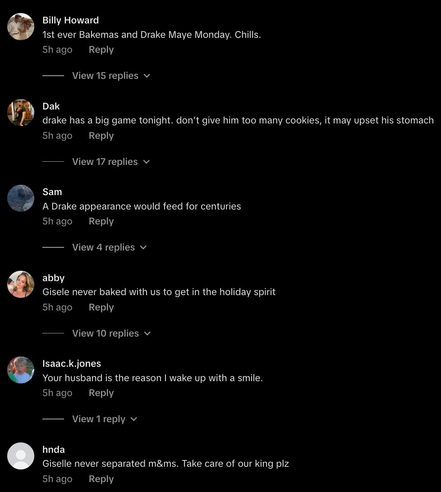Reply to abby's Gisele comment
This screenshot has width=441, height=492.
(x=101, y=307)
